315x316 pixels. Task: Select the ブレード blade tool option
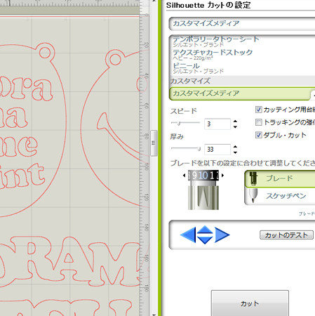coord(280,178)
